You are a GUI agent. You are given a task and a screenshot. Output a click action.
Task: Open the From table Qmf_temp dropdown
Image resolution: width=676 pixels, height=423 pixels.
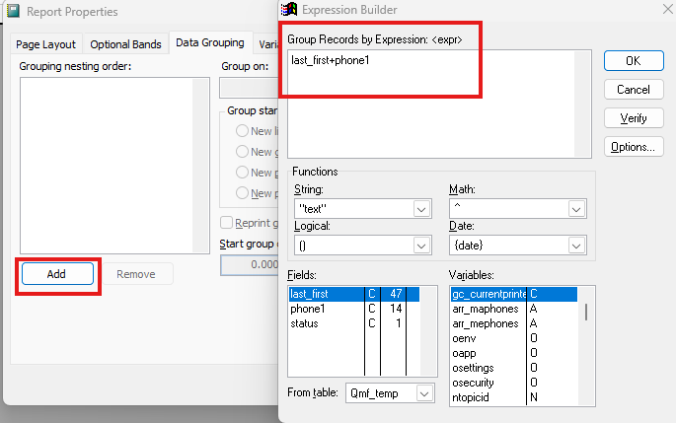pyautogui.click(x=424, y=392)
